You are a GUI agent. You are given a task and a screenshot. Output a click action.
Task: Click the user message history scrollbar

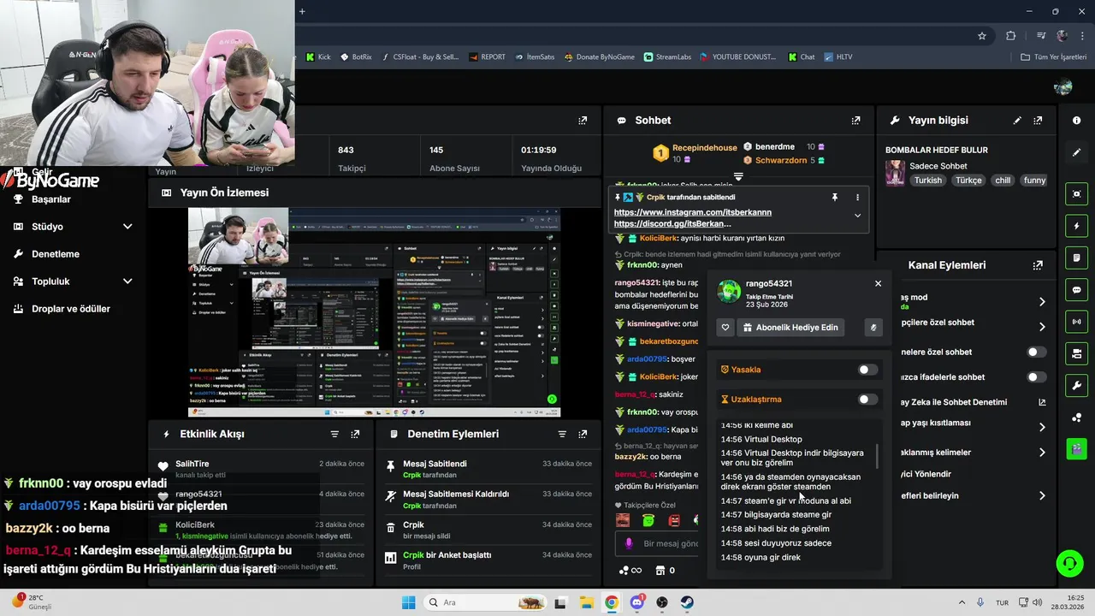(878, 455)
